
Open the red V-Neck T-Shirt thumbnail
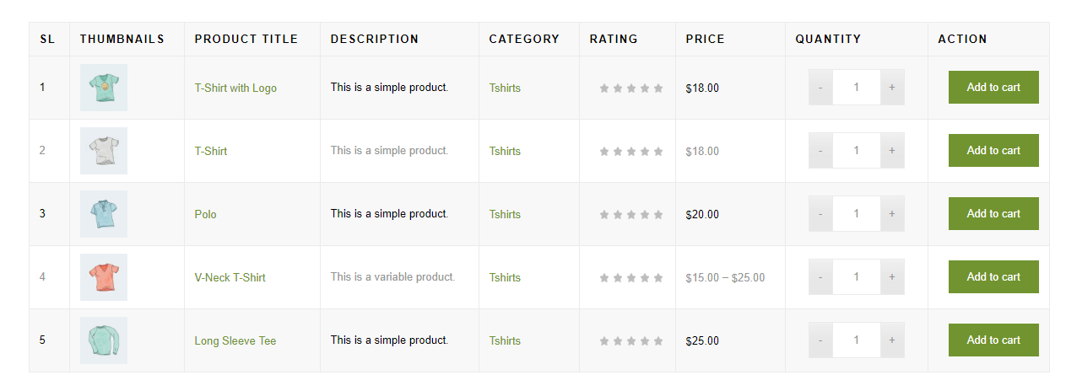coord(104,277)
